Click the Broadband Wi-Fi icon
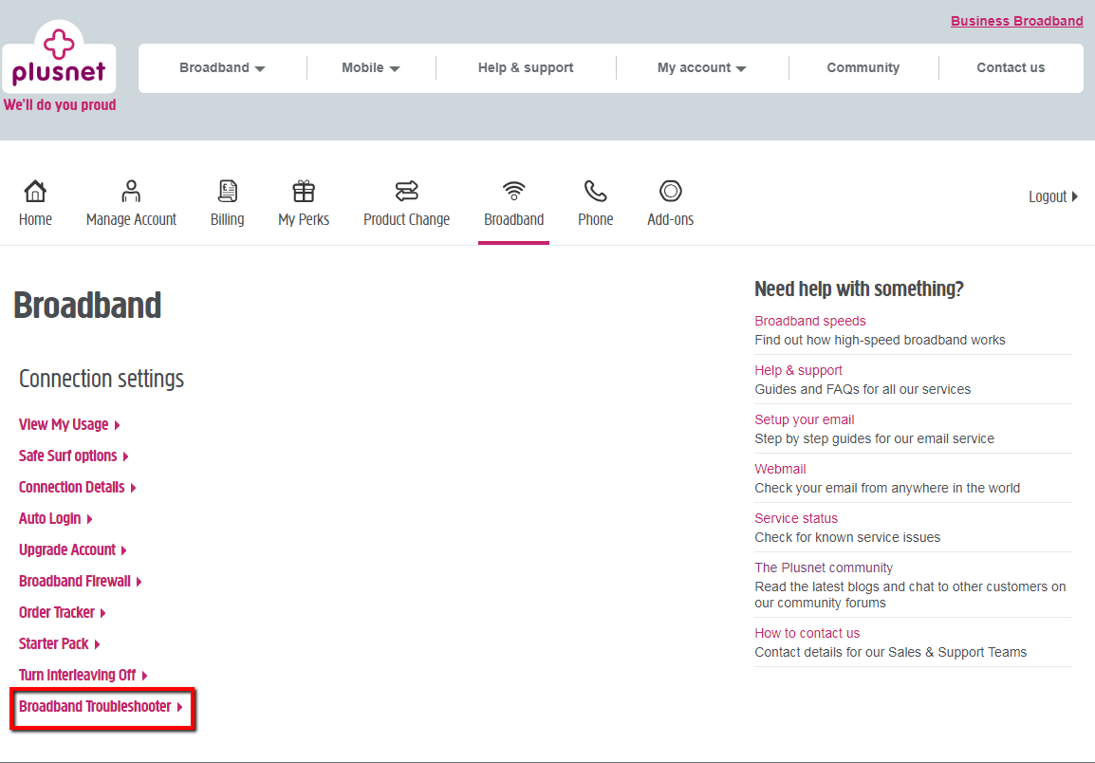Viewport: 1095px width, 763px height. pos(513,202)
